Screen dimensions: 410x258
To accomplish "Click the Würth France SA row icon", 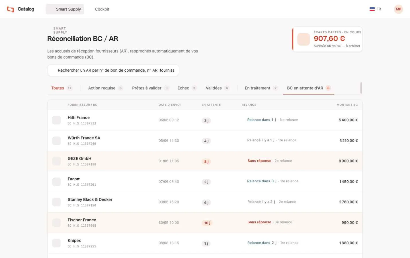I will tap(56, 141).
